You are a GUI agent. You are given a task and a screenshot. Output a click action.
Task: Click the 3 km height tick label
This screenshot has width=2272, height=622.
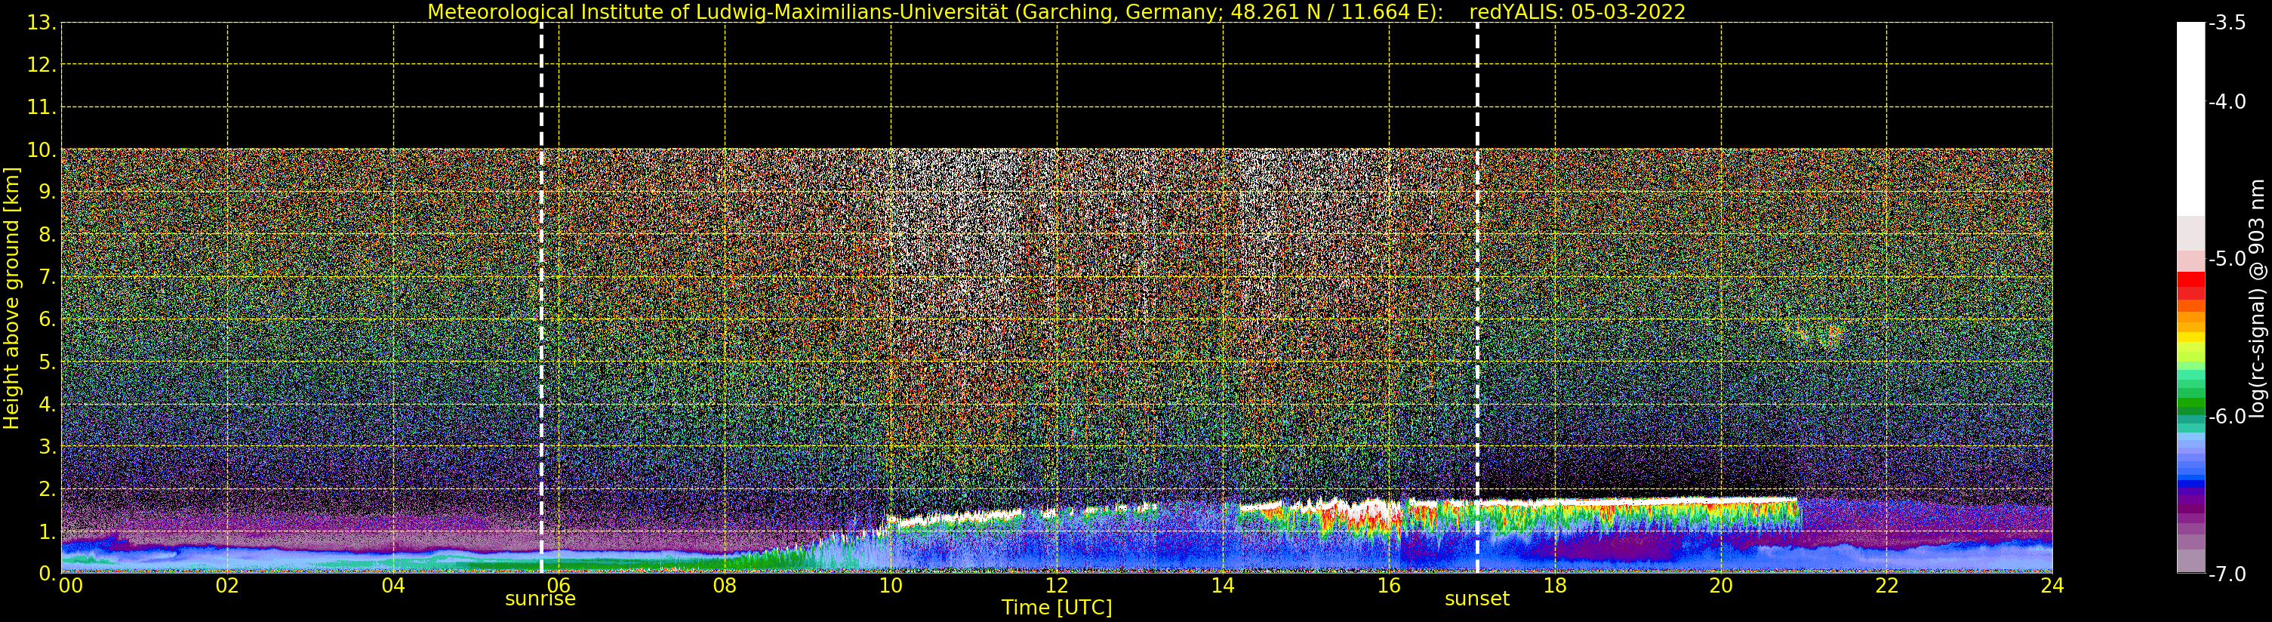pyautogui.click(x=46, y=446)
